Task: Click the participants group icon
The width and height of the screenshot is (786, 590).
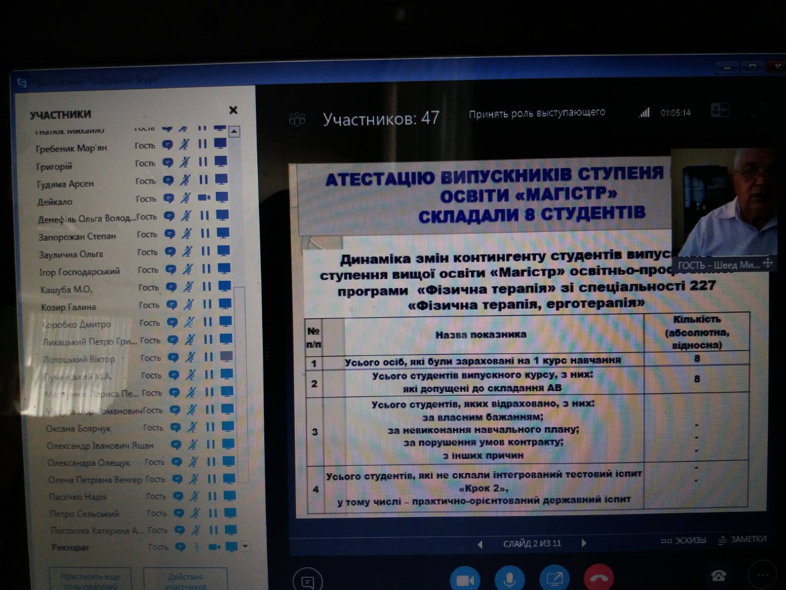Action: click(297, 119)
